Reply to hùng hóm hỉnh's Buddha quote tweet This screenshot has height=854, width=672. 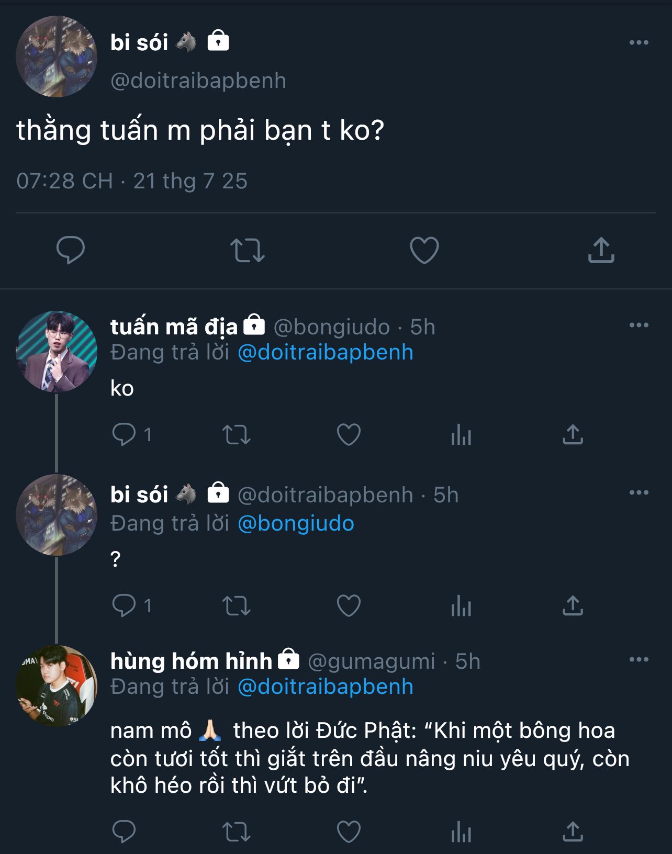(x=124, y=831)
